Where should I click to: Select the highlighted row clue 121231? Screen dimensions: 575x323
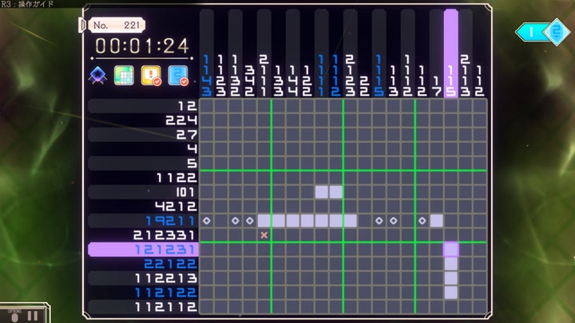pyautogui.click(x=144, y=250)
